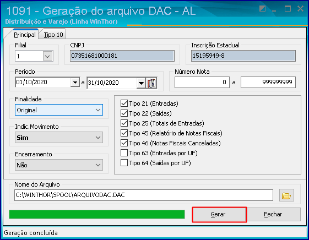Click the 'Distribuição e Varejo (Linha WinThor)' subtitle
This screenshot has width=309, height=240.
coord(61,21)
